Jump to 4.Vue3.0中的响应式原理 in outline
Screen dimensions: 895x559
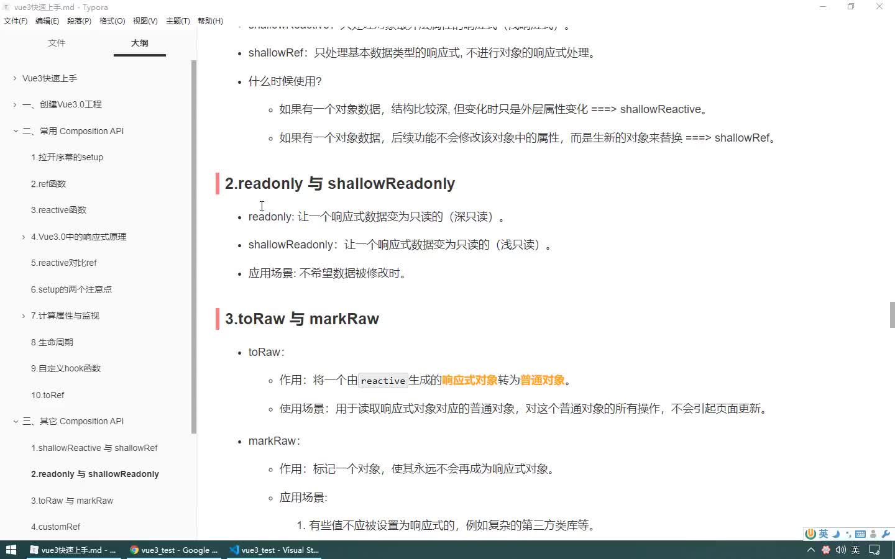(x=79, y=237)
